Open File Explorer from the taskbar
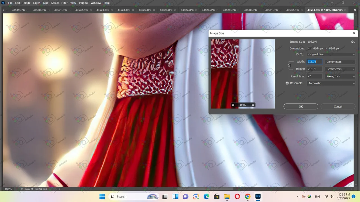This screenshot has width=360, height=202. (x=227, y=196)
